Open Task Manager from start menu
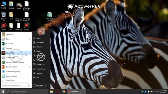 16,58
